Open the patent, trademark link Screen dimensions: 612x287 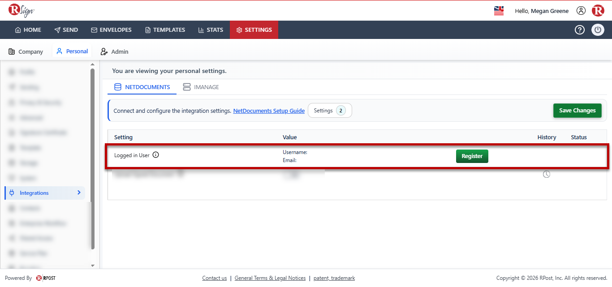(x=334, y=278)
